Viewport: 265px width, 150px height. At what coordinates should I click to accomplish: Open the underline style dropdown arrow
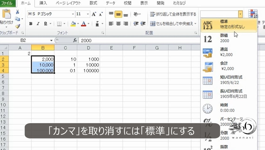pyautogui.click(x=50, y=24)
